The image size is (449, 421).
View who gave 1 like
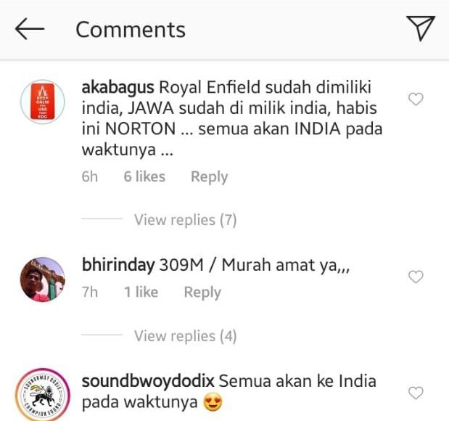141,293
